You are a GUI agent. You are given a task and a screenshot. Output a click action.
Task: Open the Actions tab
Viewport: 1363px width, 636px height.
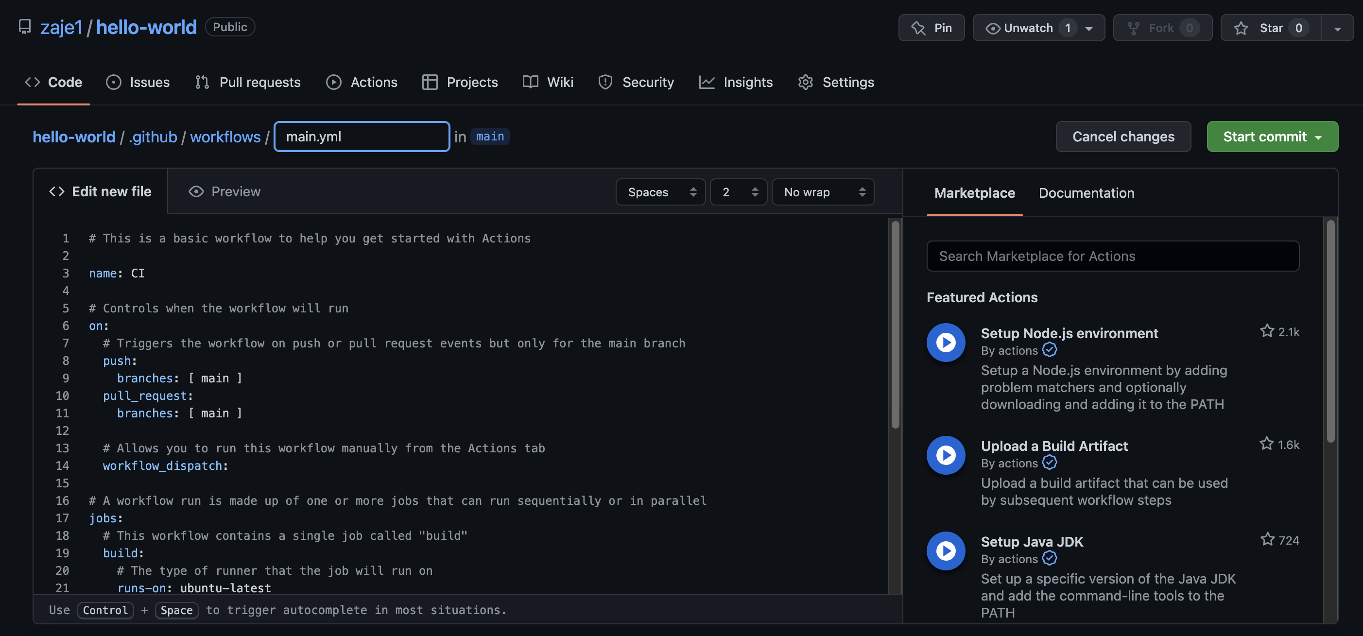coord(362,82)
